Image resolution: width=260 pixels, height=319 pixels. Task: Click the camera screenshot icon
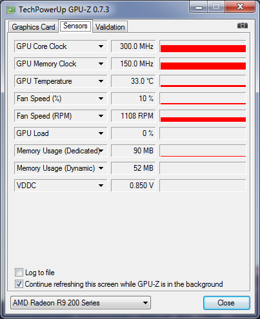point(243,26)
